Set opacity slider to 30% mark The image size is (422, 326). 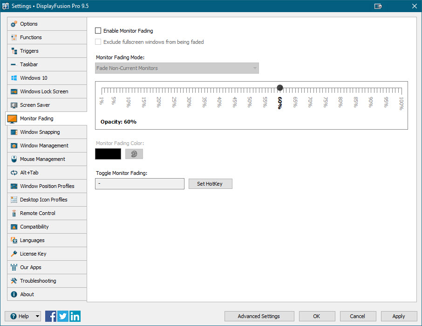189,90
